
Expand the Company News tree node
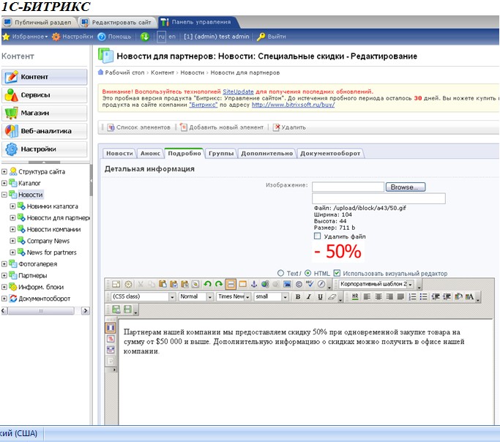(12, 241)
